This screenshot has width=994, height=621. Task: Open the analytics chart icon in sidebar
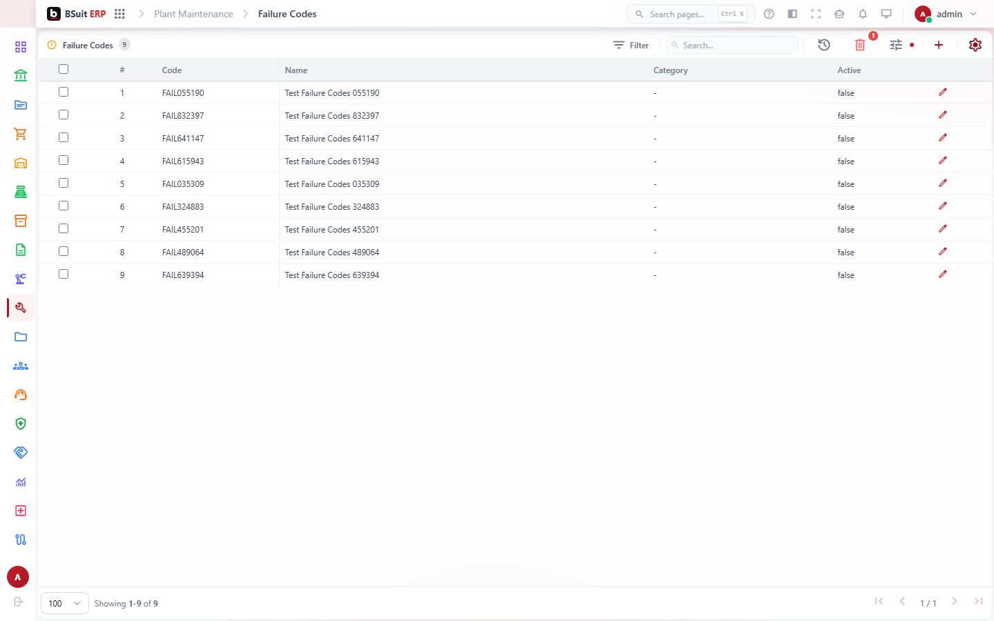[21, 482]
